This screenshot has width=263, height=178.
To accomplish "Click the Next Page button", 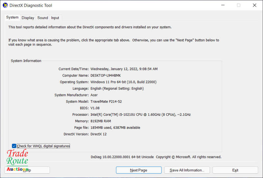I will pos(139,170).
